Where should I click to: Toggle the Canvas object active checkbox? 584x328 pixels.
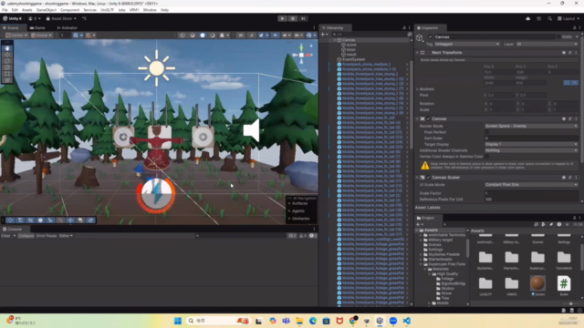click(x=430, y=36)
